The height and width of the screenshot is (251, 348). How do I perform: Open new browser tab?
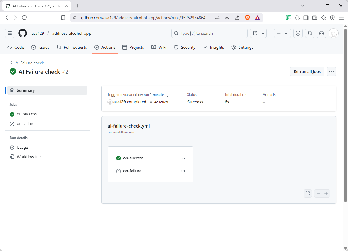click(77, 6)
